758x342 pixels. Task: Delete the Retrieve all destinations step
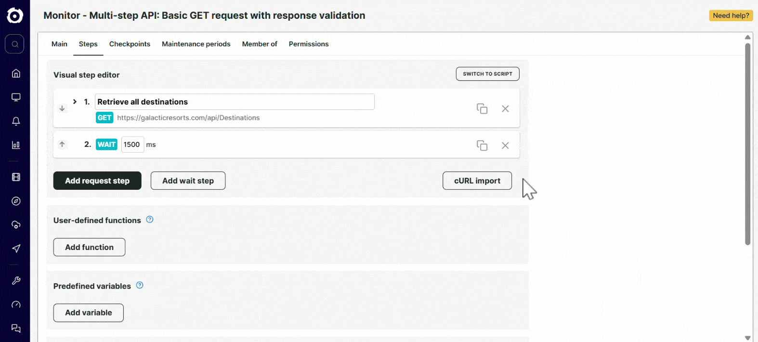click(x=505, y=109)
